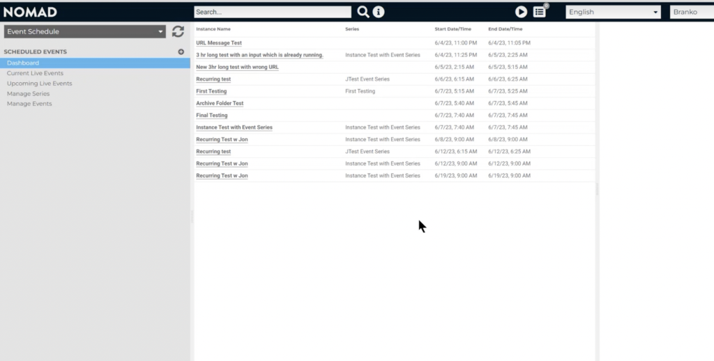Open New 3hr long test with wrong URL
This screenshot has height=361, width=714.
[237, 67]
